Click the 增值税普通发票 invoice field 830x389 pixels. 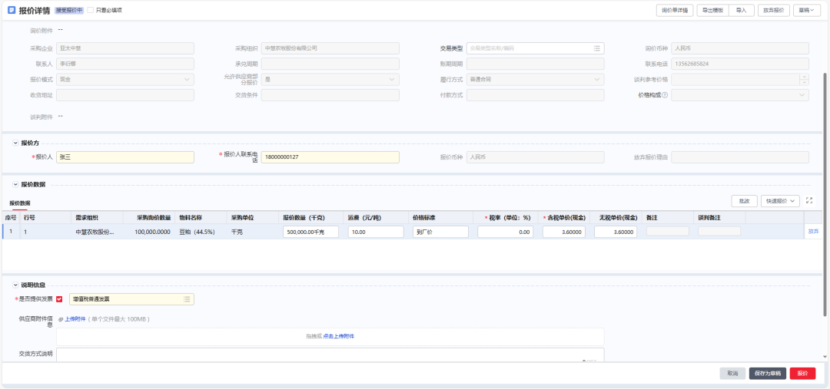132,299
